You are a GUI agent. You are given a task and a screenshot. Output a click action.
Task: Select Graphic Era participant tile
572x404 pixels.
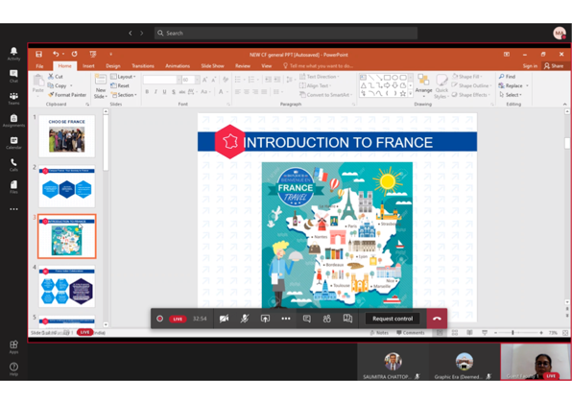464,362
